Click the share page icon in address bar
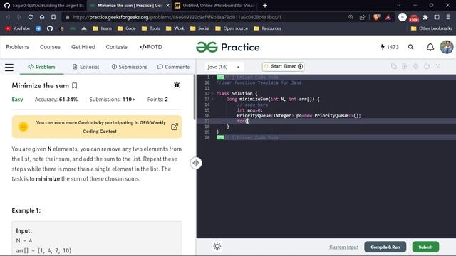Image resolution: width=456 pixels, height=256 pixels. coord(362,17)
